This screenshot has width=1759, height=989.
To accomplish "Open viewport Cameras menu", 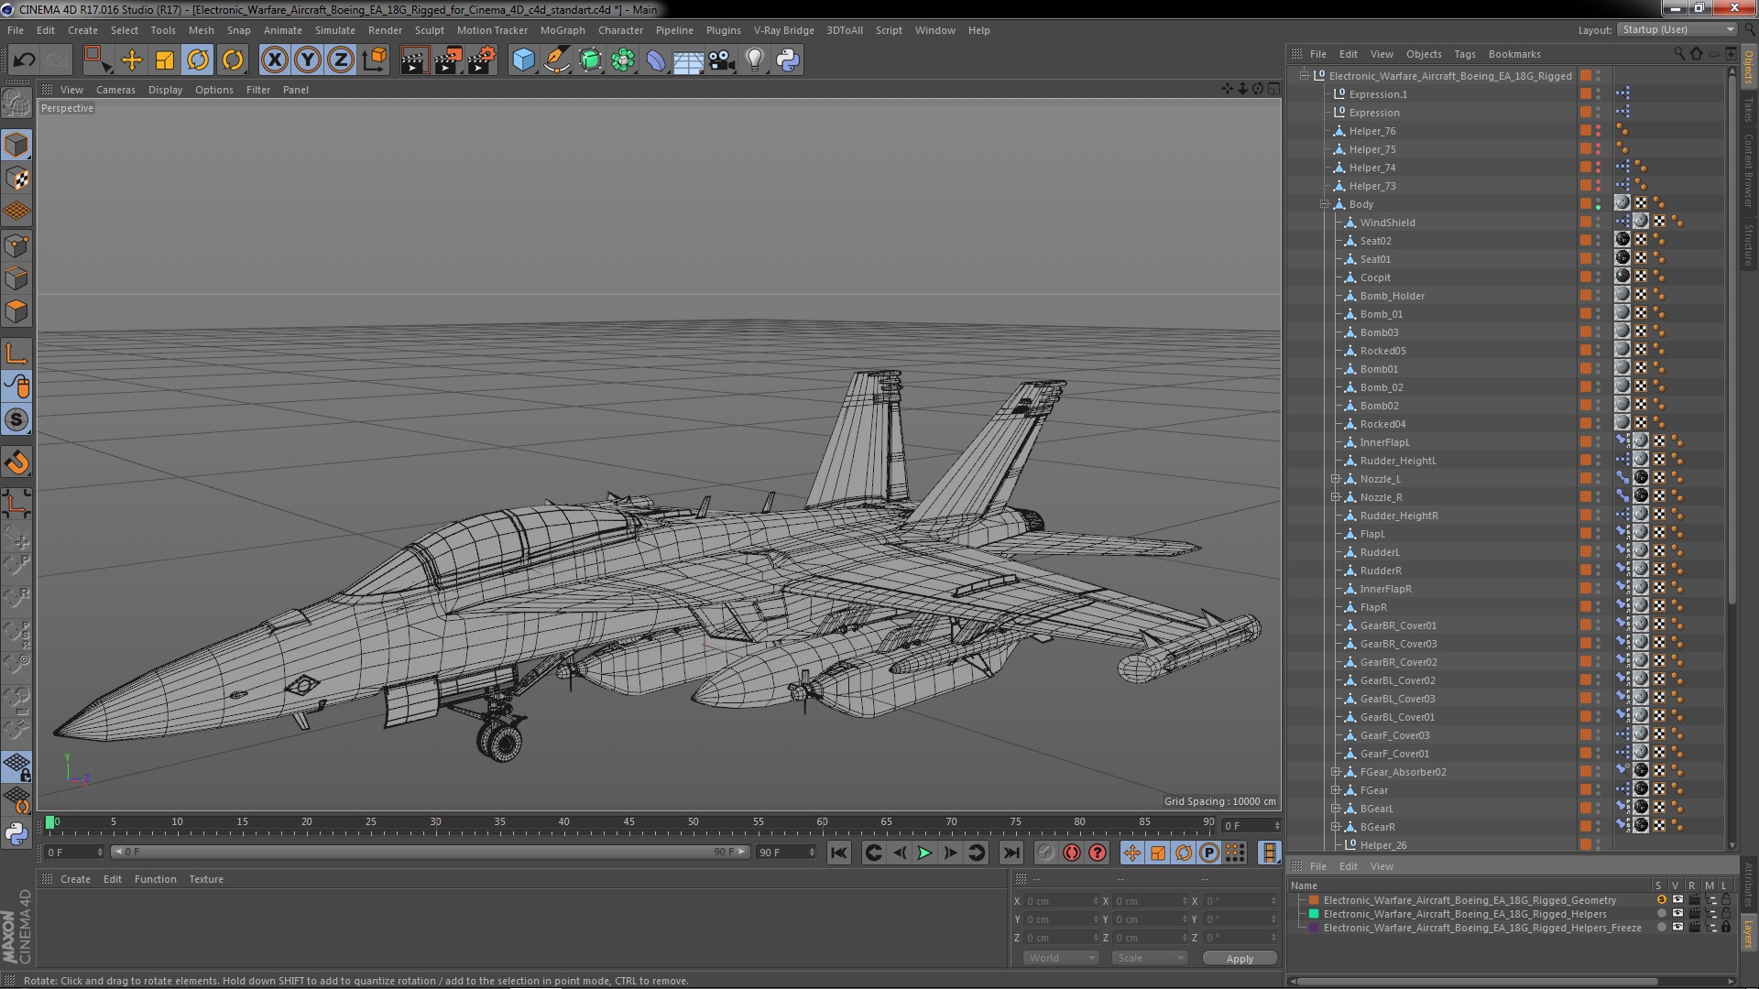I will [x=115, y=90].
